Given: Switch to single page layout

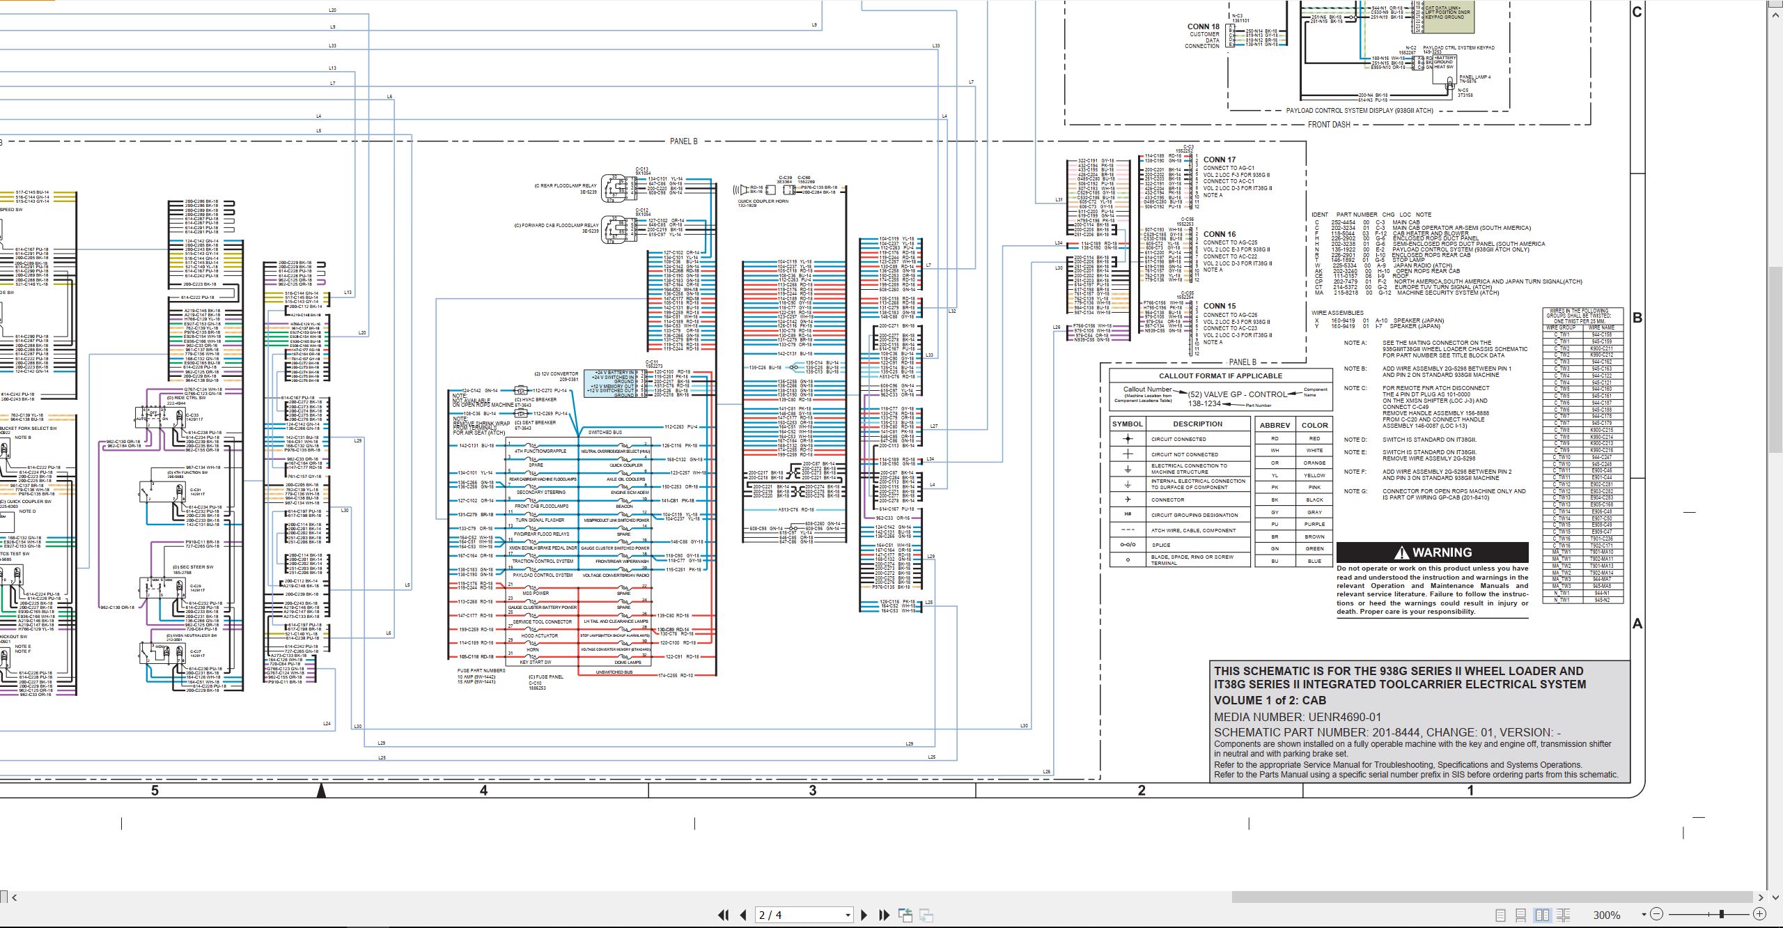Looking at the screenshot, I should click(1501, 915).
